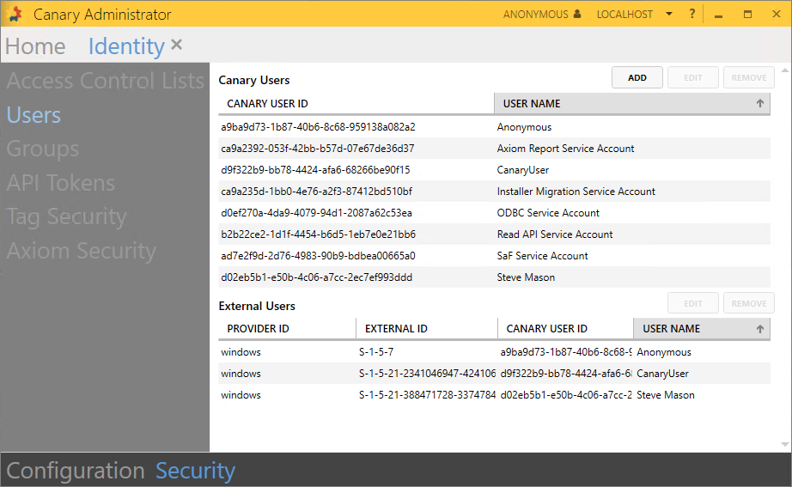Click user ID ad7e2f9d-2d76-4983-90b9-bdbea00665a0
This screenshot has height=487, width=792.
pyautogui.click(x=318, y=256)
